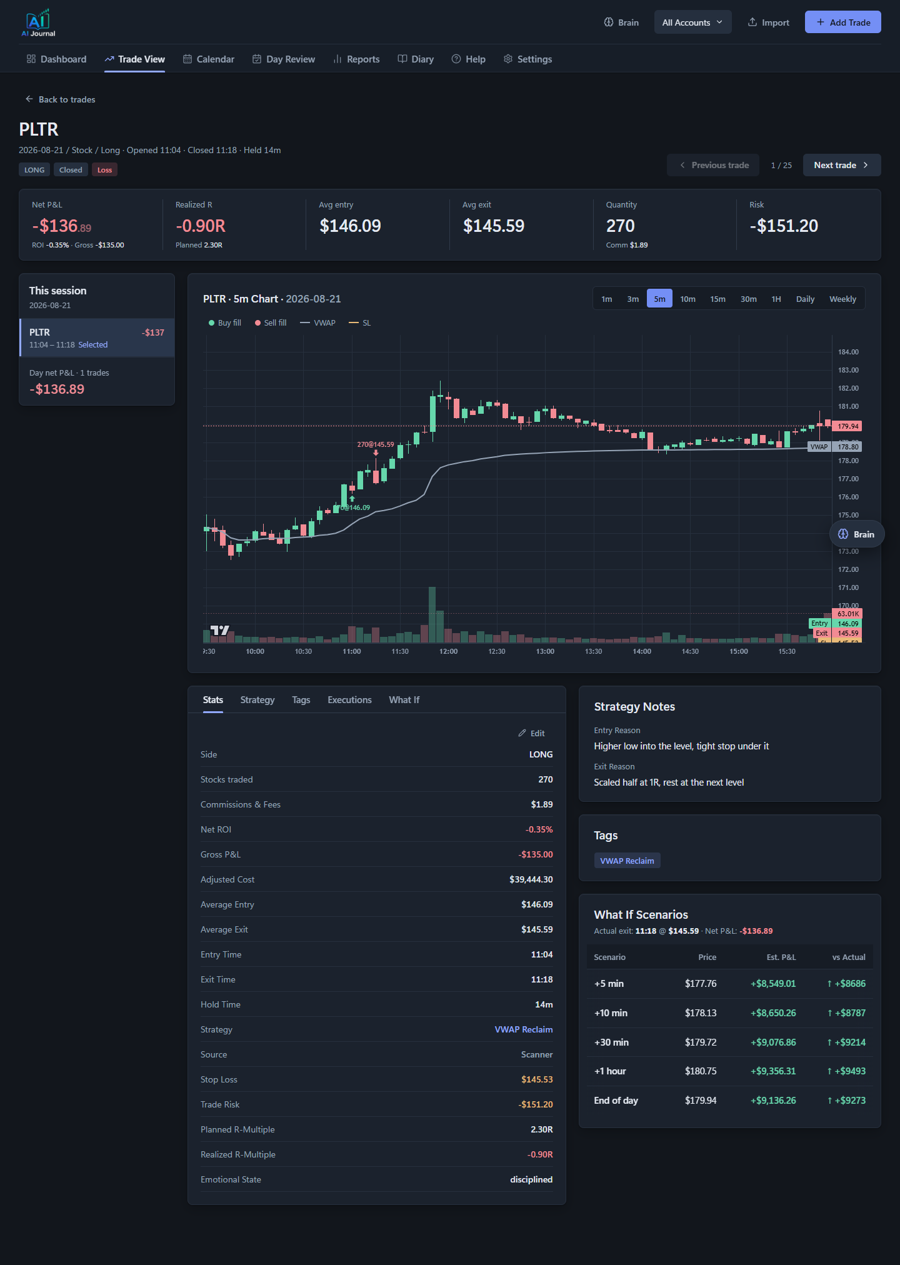The height and width of the screenshot is (1265, 900).
Task: Select the PLTR trade in This session
Action: [97, 338]
